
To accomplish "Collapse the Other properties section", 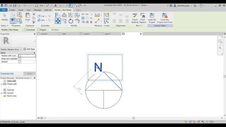I will pos(34,53).
